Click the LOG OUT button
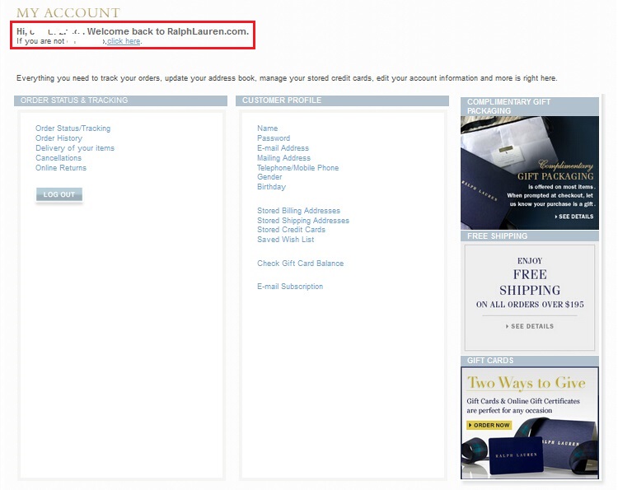This screenshot has height=490, width=618. [x=59, y=194]
